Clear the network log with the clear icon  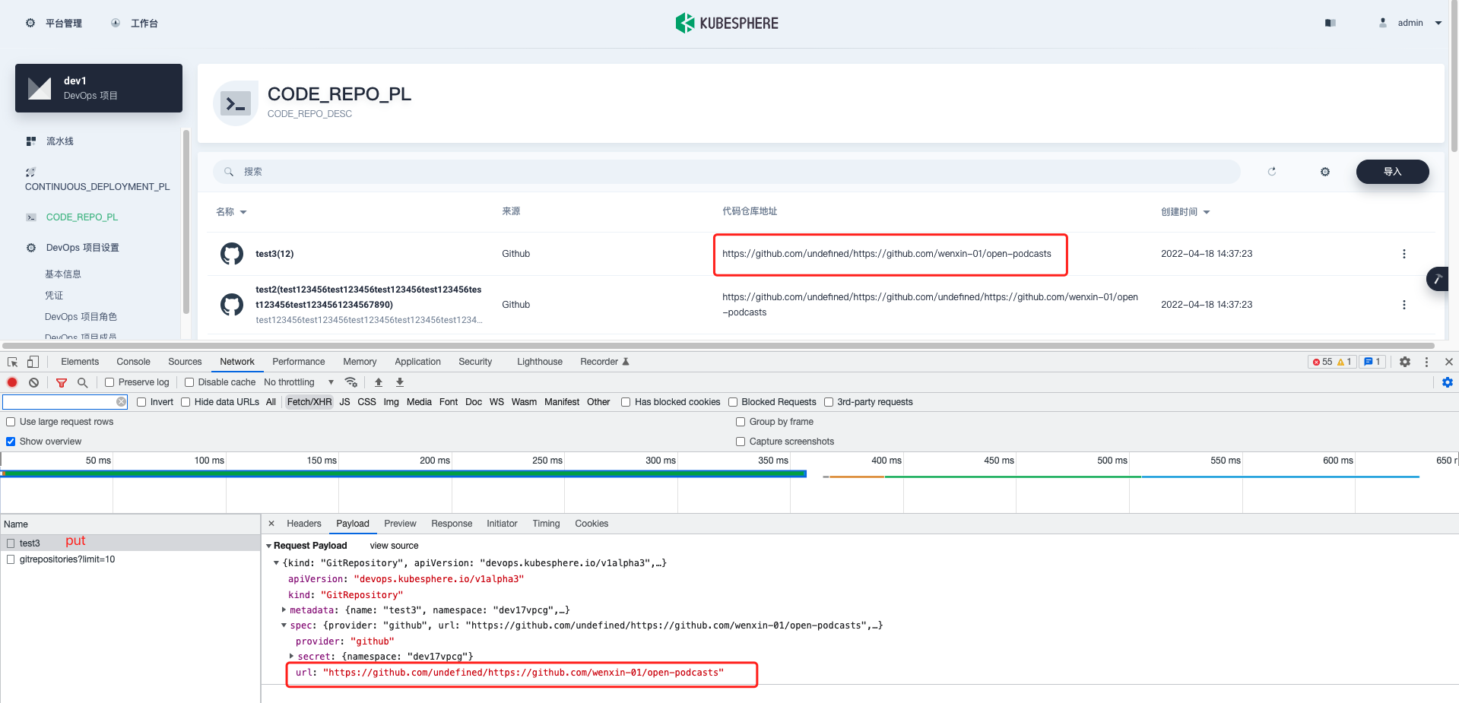coord(33,382)
